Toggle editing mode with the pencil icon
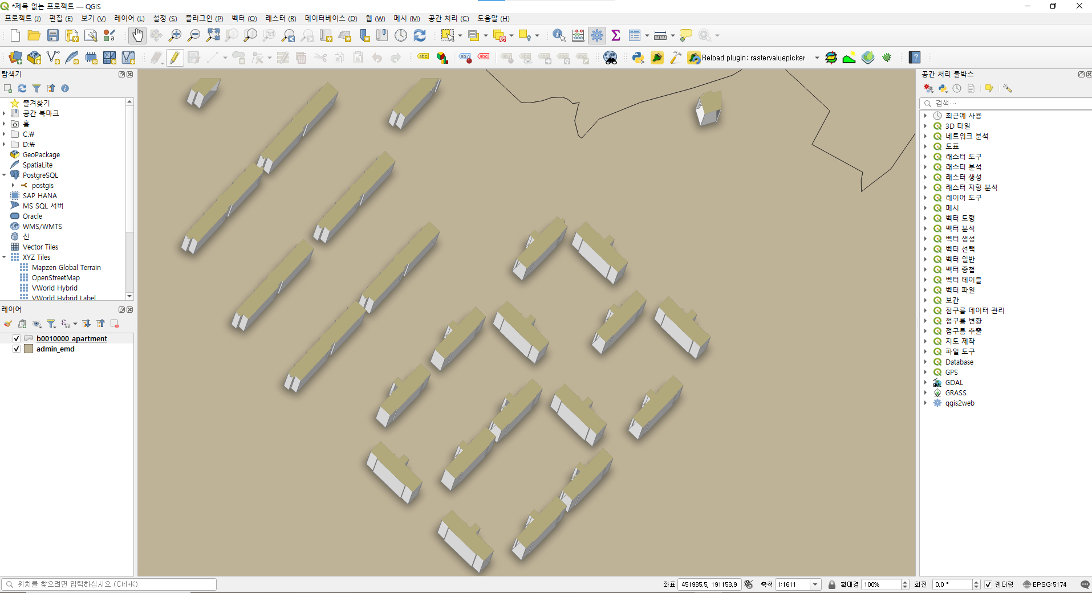Screen dimensions: 1092x593 click(x=175, y=57)
